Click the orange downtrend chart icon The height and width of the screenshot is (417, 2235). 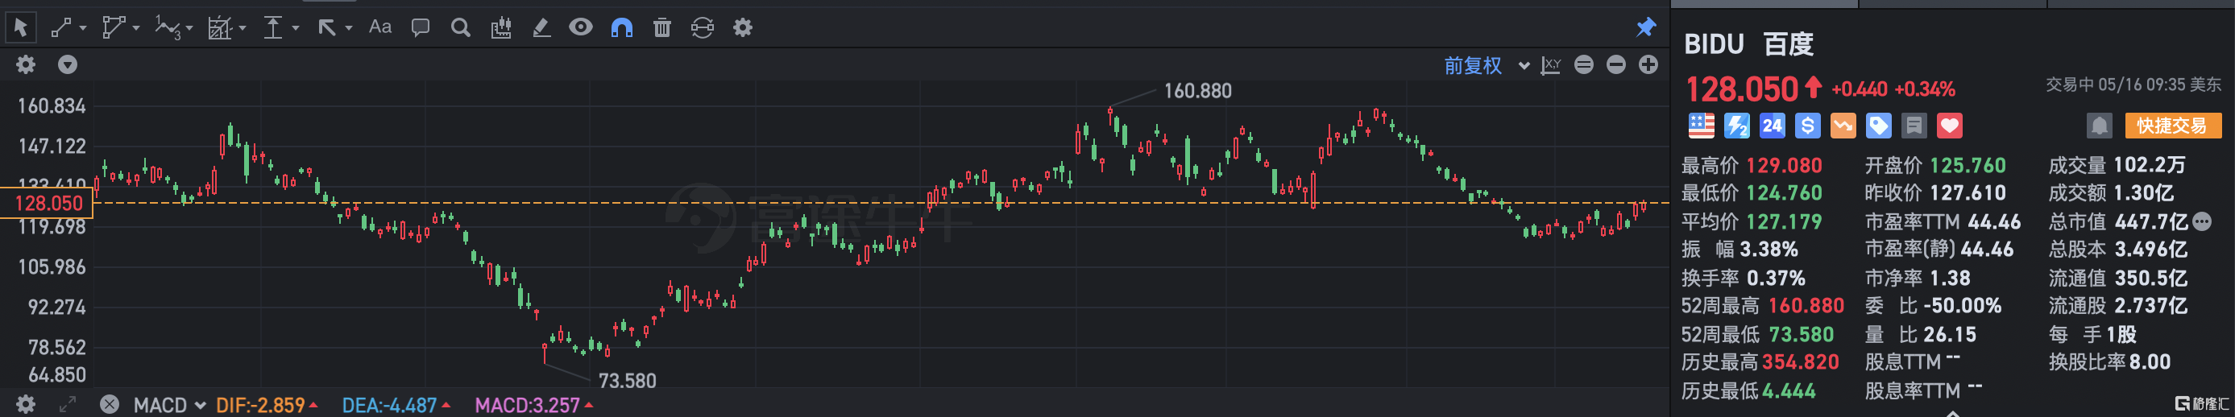click(x=1843, y=126)
